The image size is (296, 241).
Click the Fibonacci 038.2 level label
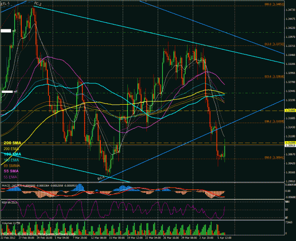point(274,121)
